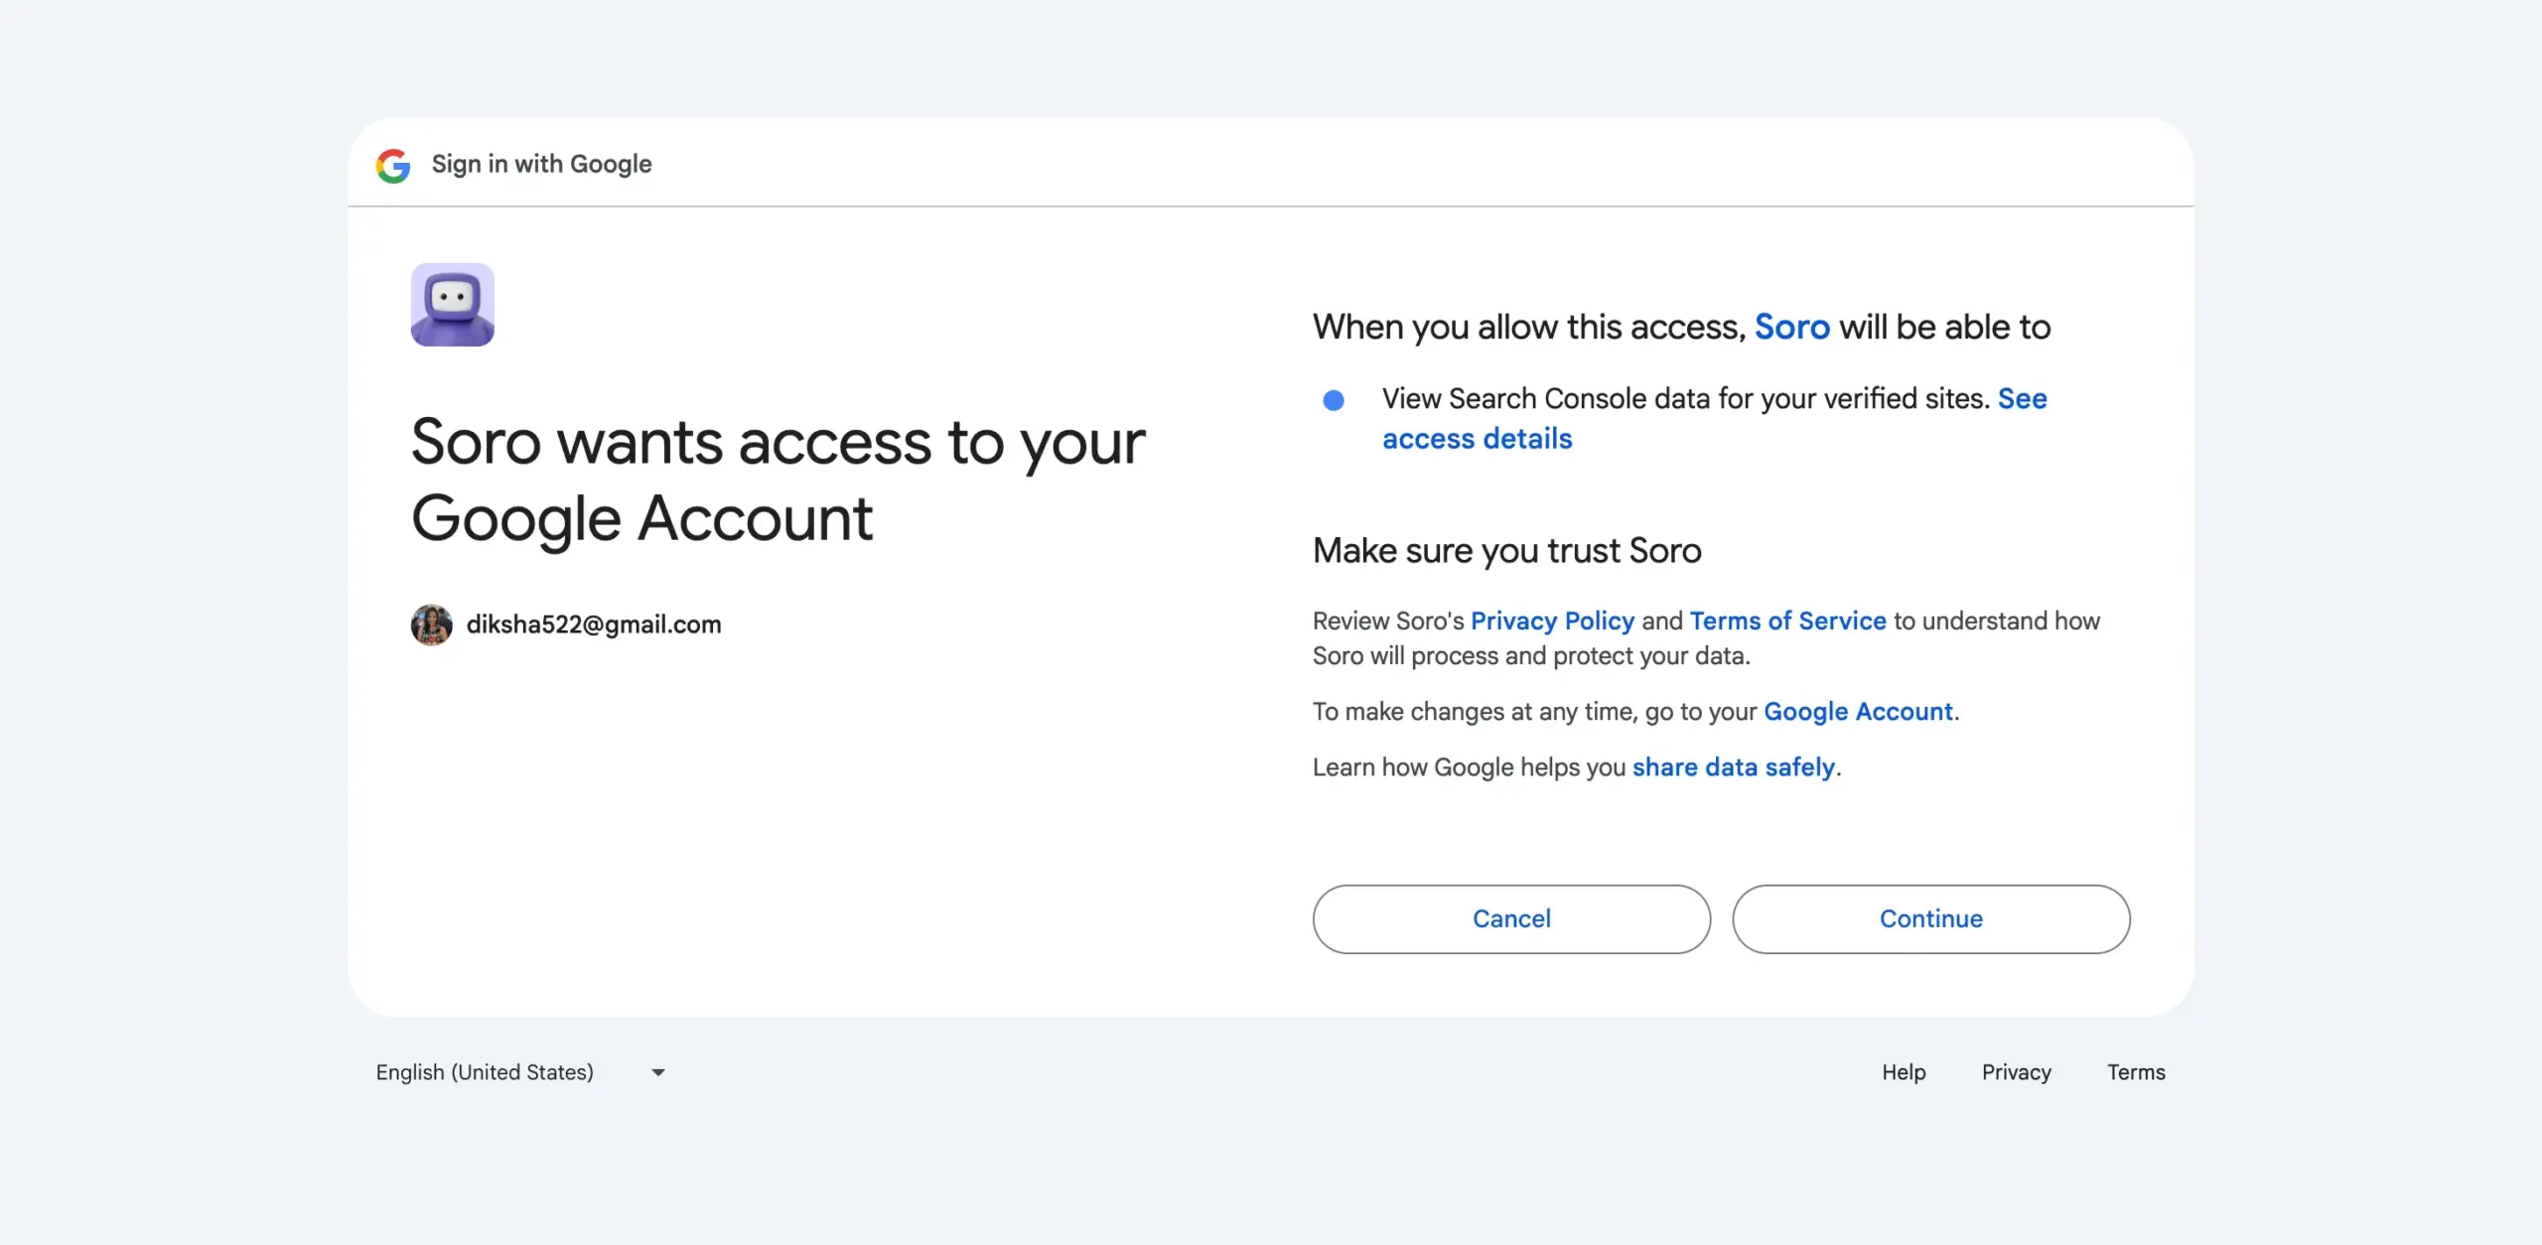Open Soro's Terms of Service link

pos(1787,621)
